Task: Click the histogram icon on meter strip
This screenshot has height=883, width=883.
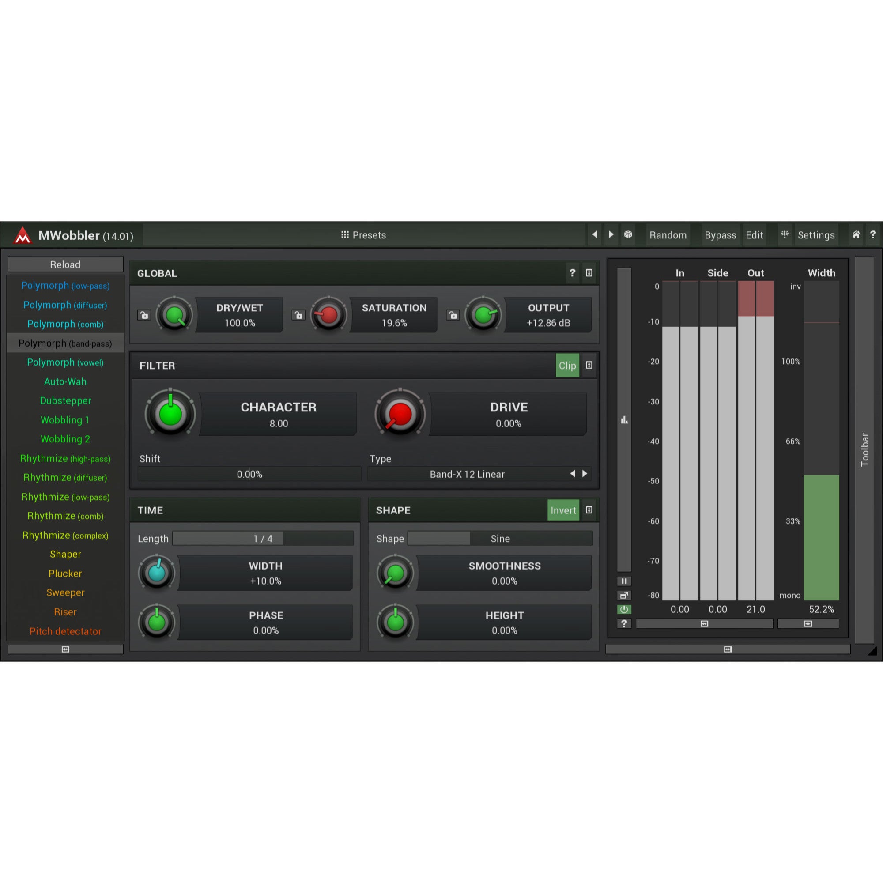Action: click(624, 420)
